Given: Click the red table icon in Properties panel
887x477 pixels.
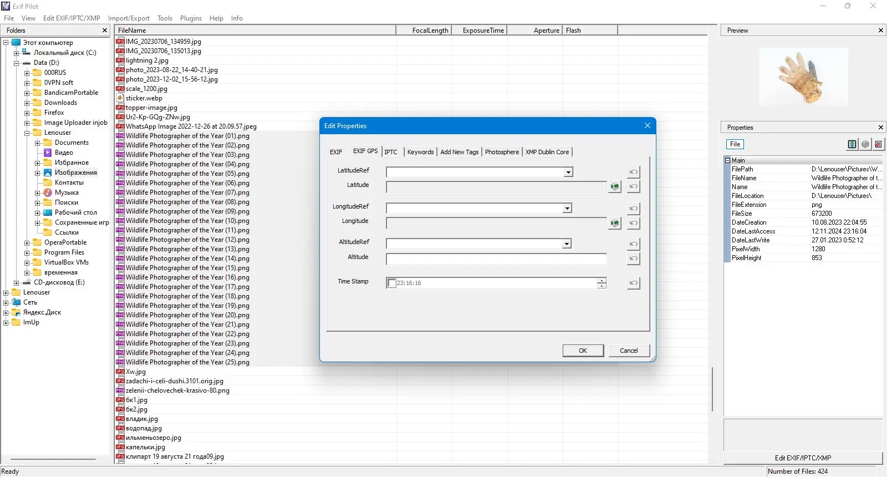Looking at the screenshot, I should (x=879, y=144).
